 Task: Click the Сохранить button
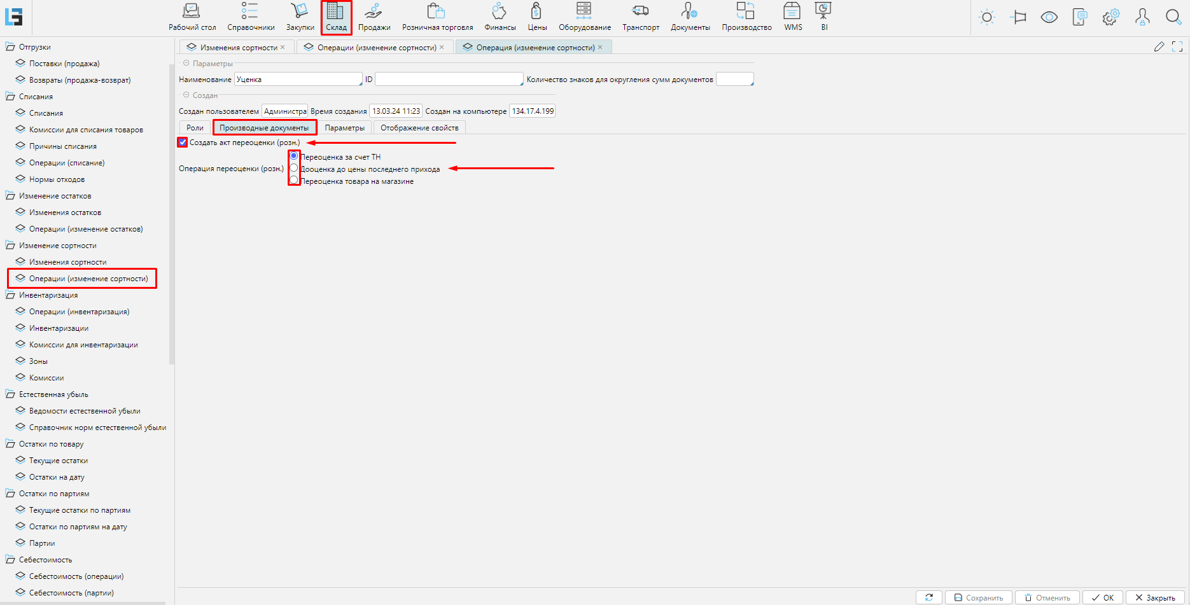[978, 597]
